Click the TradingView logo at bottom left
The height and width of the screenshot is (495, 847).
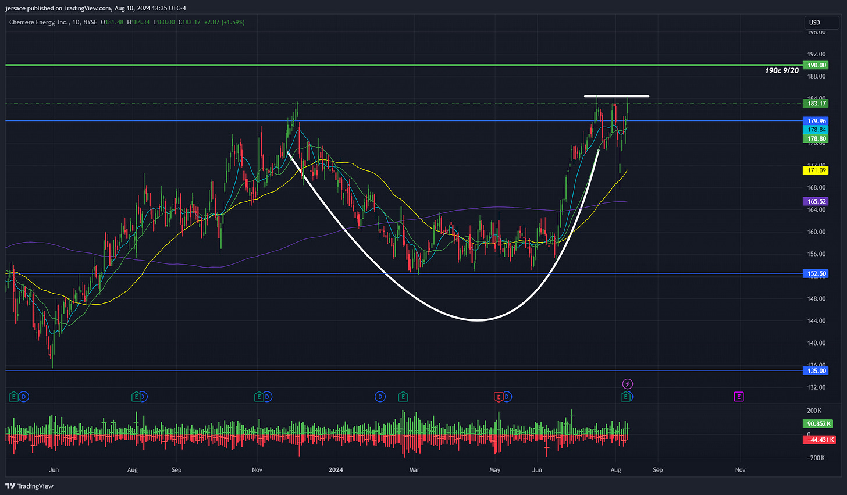[x=29, y=486]
